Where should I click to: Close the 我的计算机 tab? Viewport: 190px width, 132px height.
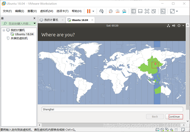(x=62, y=20)
